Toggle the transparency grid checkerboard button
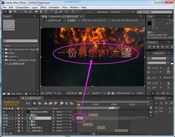This screenshot has width=175, height=137. [113, 93]
